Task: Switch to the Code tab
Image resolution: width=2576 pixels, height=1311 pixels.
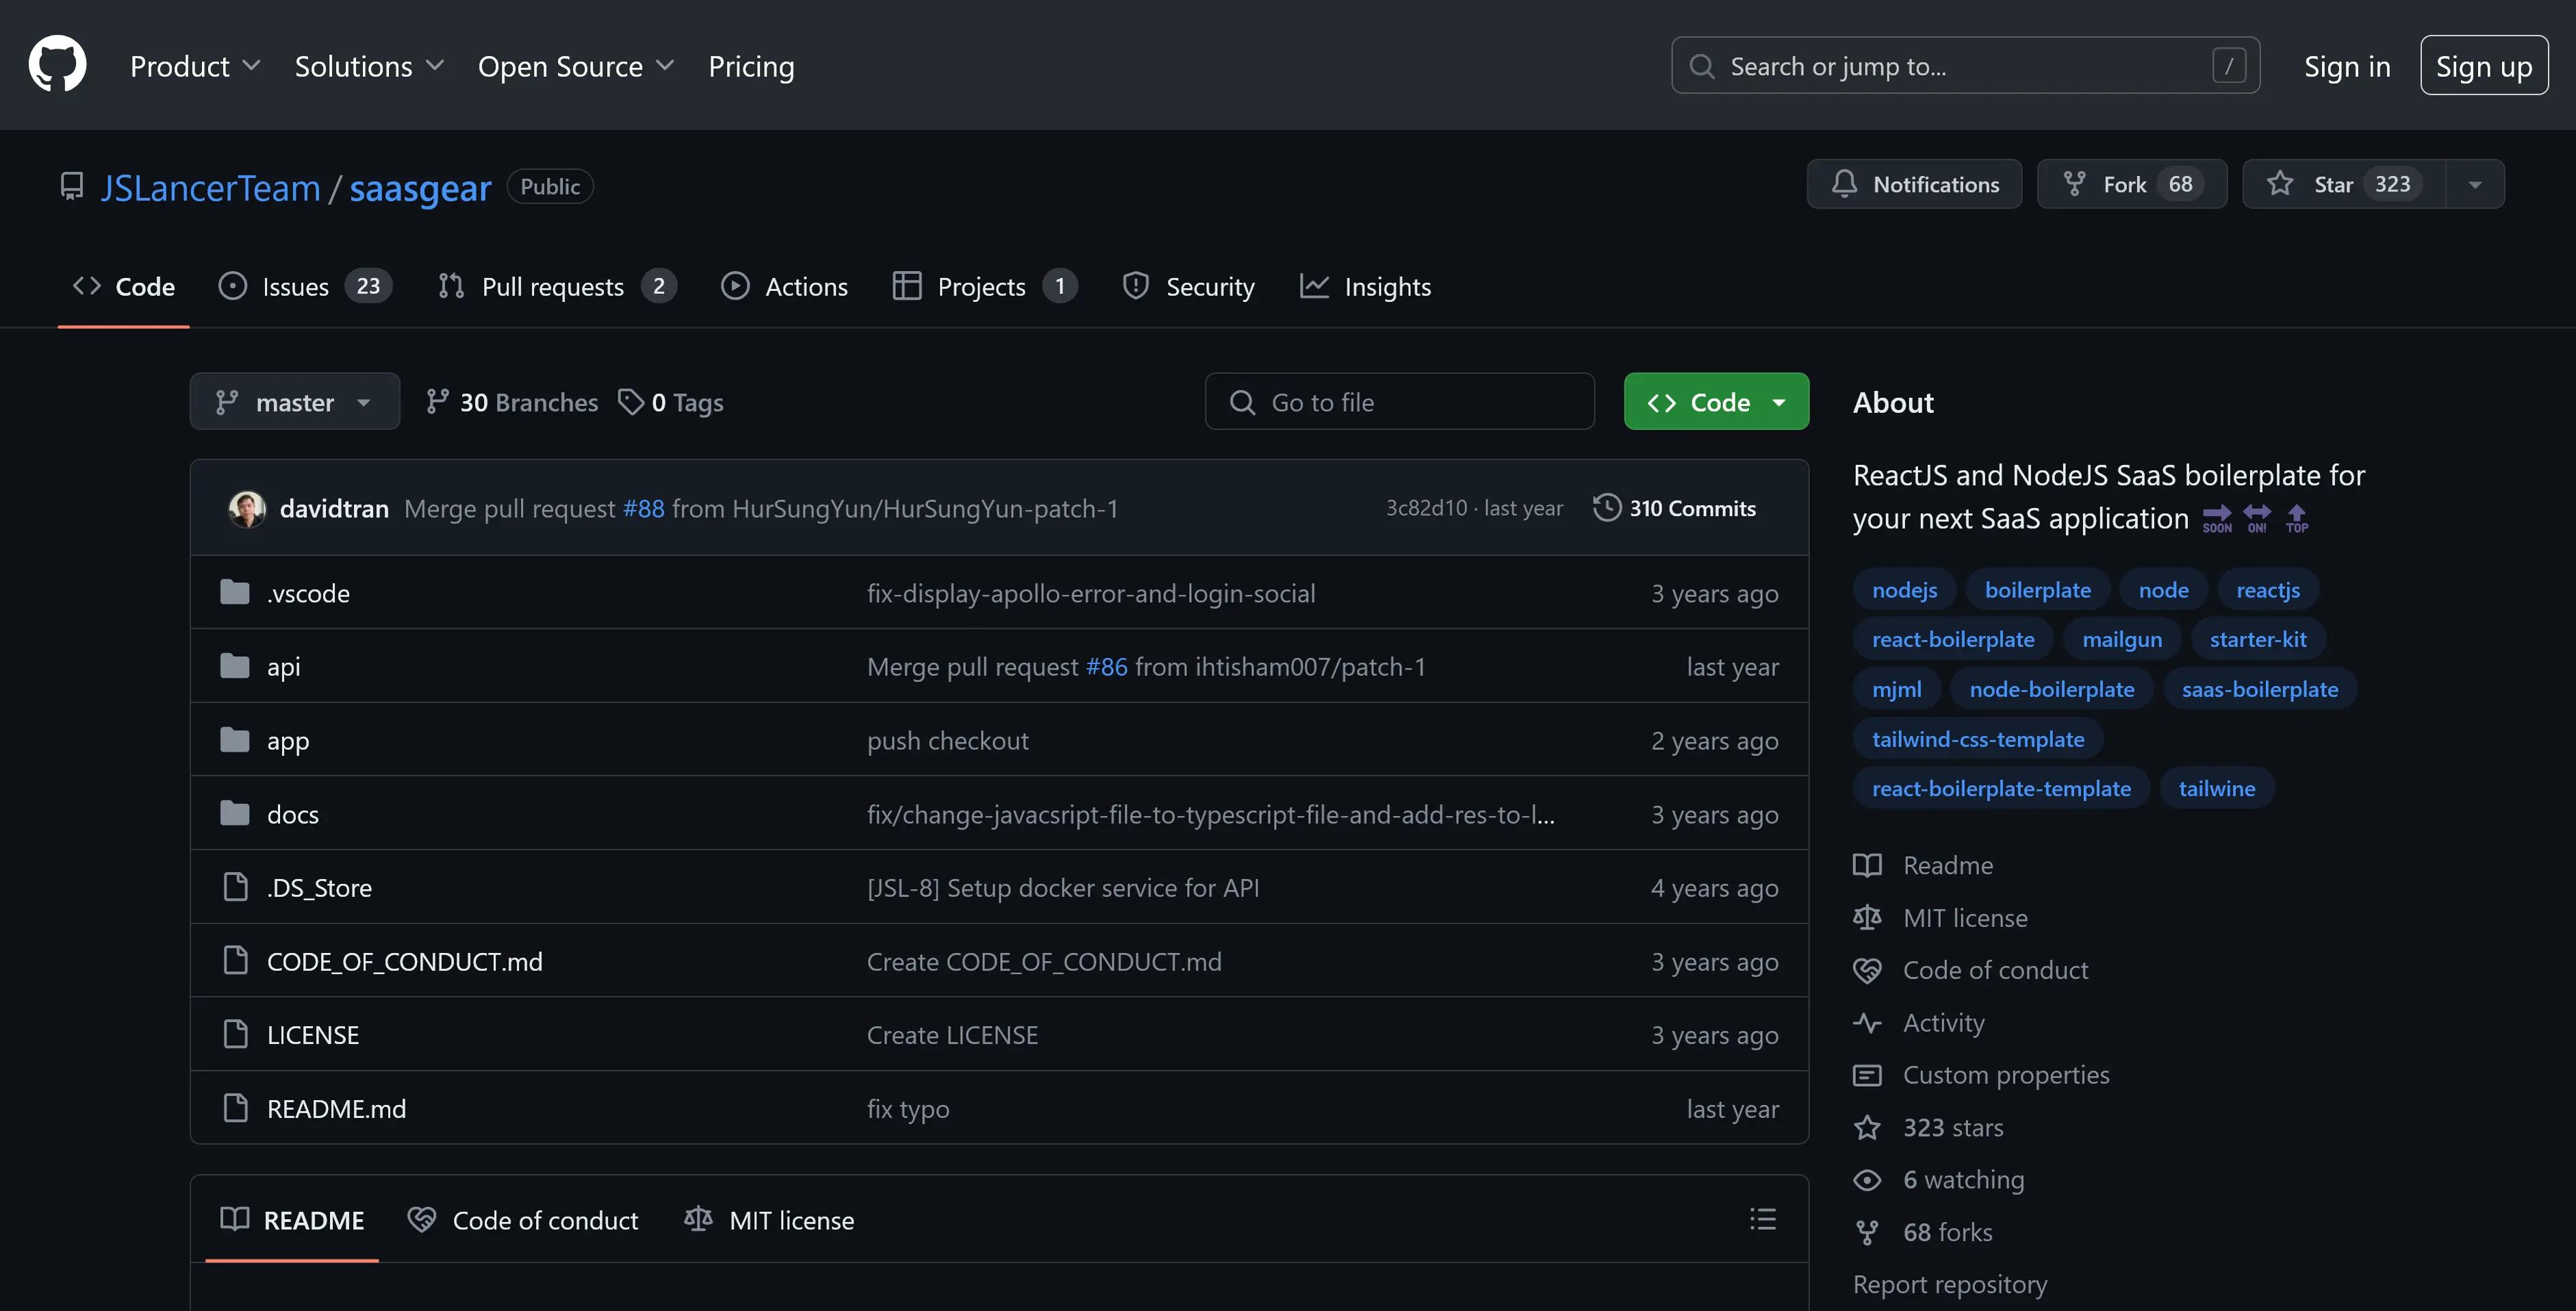Action: pyautogui.click(x=124, y=287)
